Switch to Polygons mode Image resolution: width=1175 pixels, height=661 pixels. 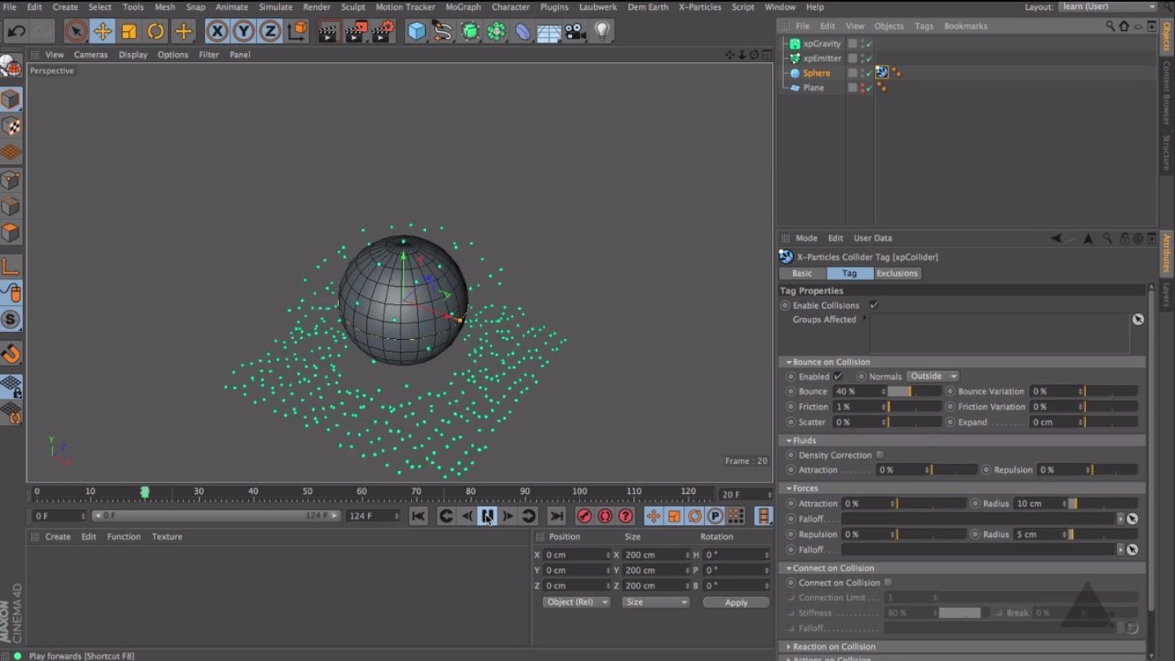[x=11, y=233]
